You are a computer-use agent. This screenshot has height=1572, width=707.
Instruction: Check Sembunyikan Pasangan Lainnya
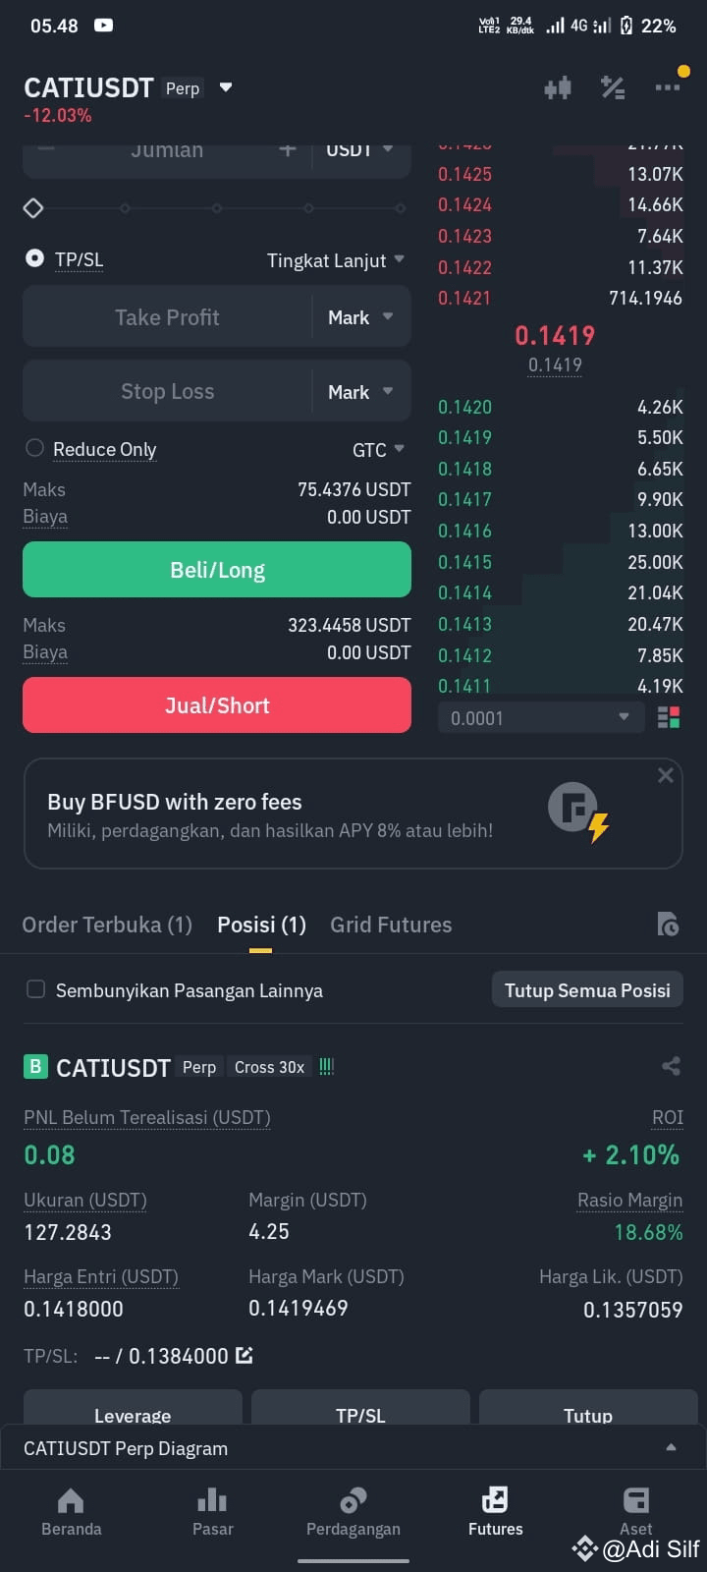tap(35, 989)
